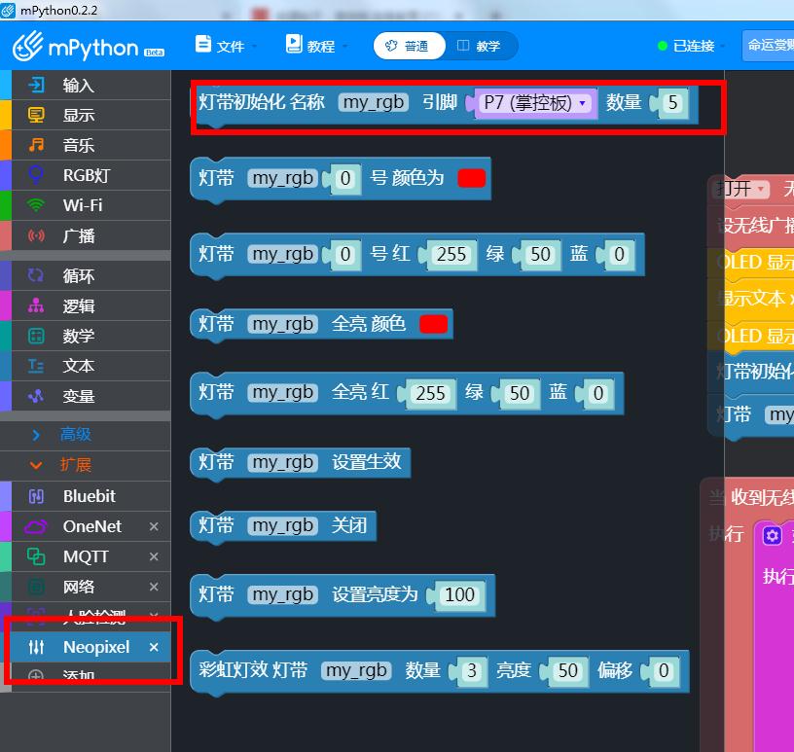
Task: Click the 命运堂 button in header
Action: [x=769, y=46]
